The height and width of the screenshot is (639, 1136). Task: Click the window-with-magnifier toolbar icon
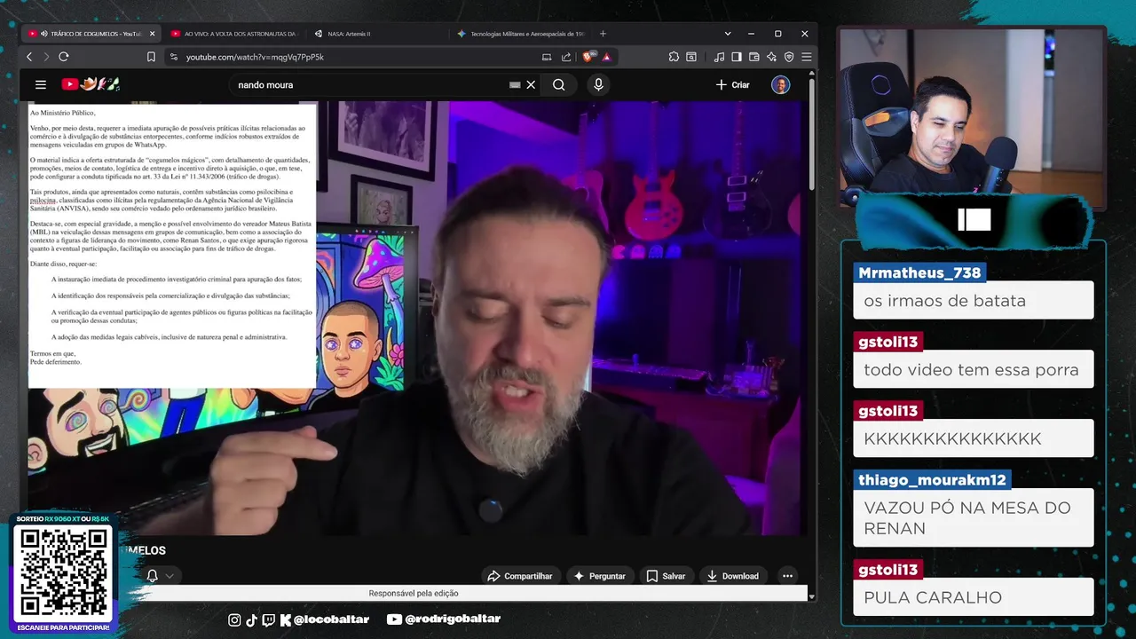coord(691,57)
